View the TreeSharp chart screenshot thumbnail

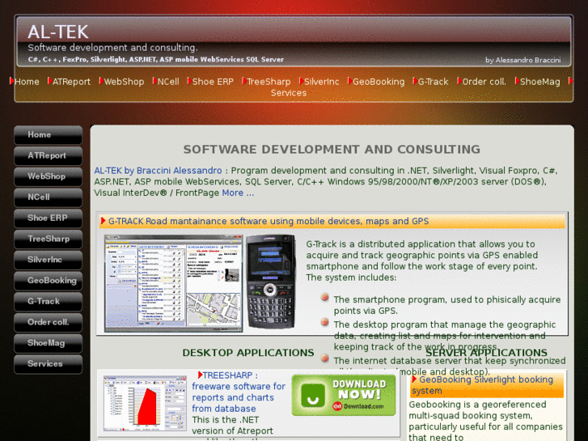pos(145,403)
